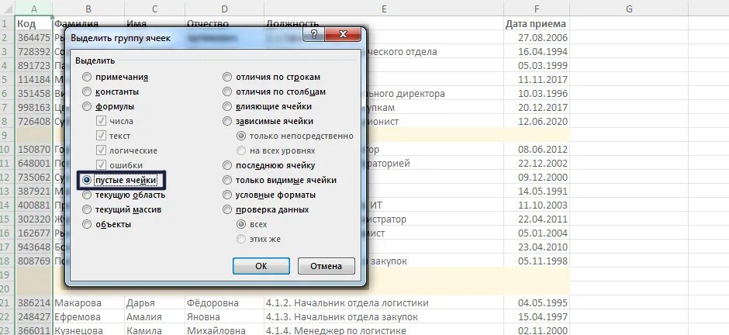The image size is (729, 335).
Task: Toggle the 'ошибки' checkbox
Action: click(101, 165)
